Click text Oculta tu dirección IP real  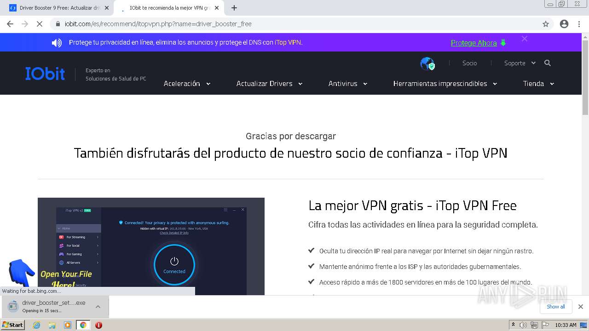pyautogui.click(x=426, y=251)
